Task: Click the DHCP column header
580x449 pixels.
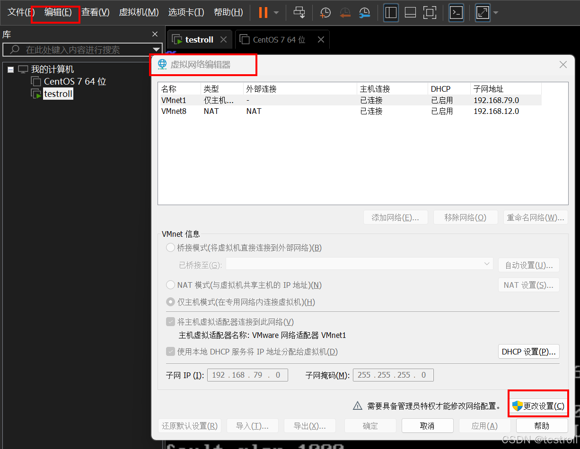Action: pos(449,89)
